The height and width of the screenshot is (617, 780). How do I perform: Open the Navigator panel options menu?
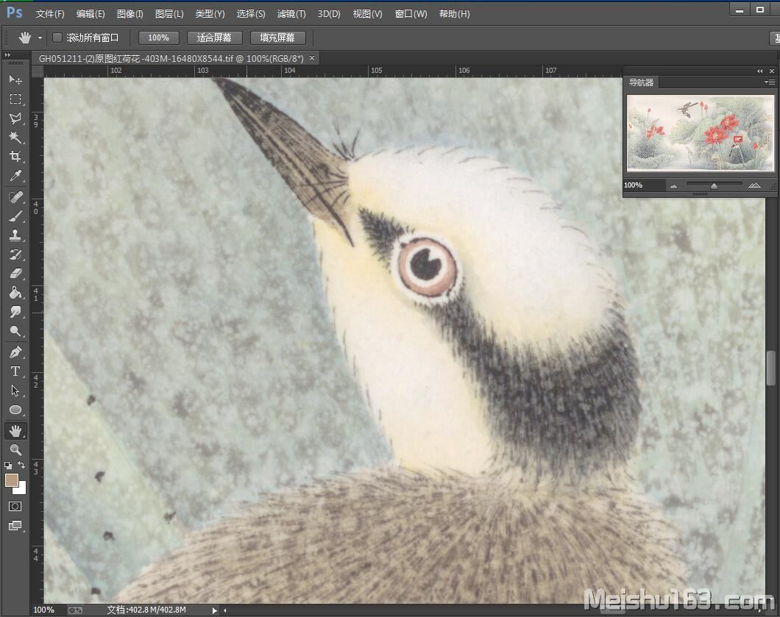[x=769, y=82]
